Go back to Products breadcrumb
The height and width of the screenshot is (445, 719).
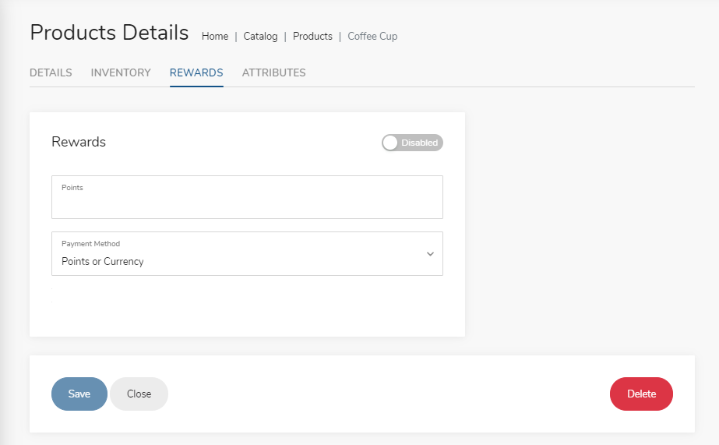pos(312,37)
